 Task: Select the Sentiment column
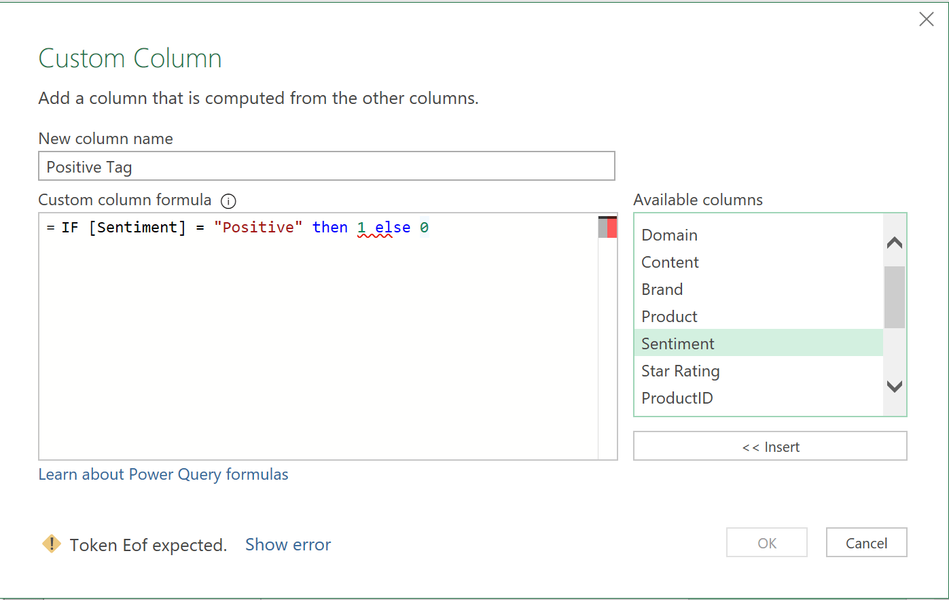[x=677, y=344]
